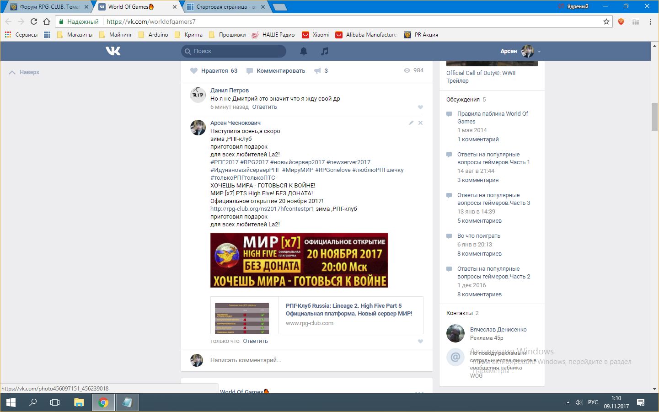This screenshot has height=412, width=659.
Task: Delete Арсен Чеснокович's comment with X icon
Action: (x=420, y=123)
